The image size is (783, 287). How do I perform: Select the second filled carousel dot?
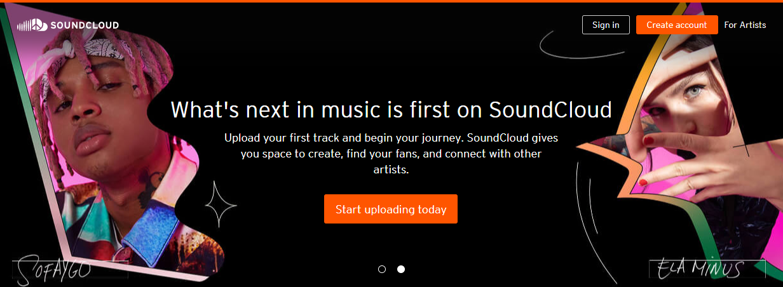(401, 269)
